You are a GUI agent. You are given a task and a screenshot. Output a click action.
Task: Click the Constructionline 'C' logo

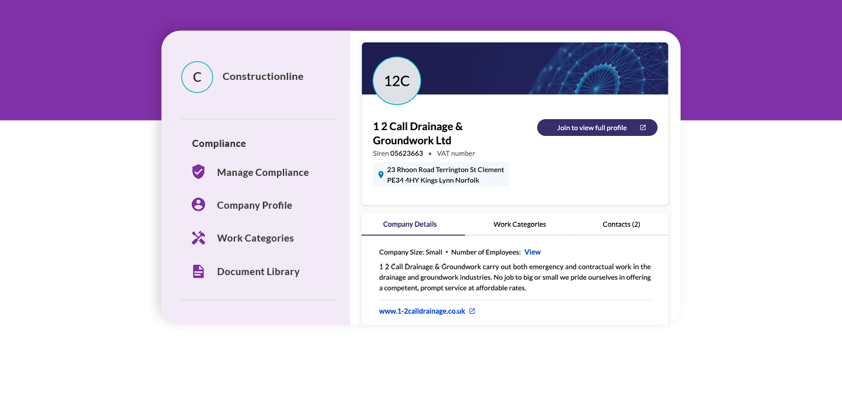click(x=197, y=77)
